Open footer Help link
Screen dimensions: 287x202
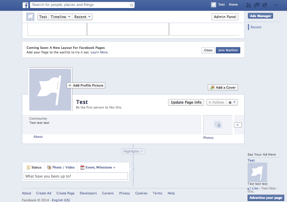coord(171,193)
